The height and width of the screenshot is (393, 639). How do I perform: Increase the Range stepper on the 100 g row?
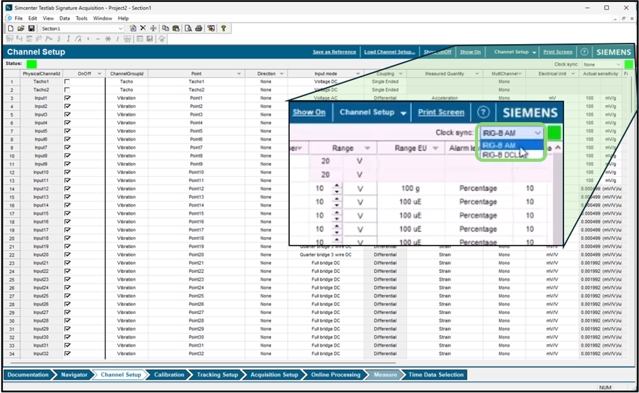[x=337, y=186]
